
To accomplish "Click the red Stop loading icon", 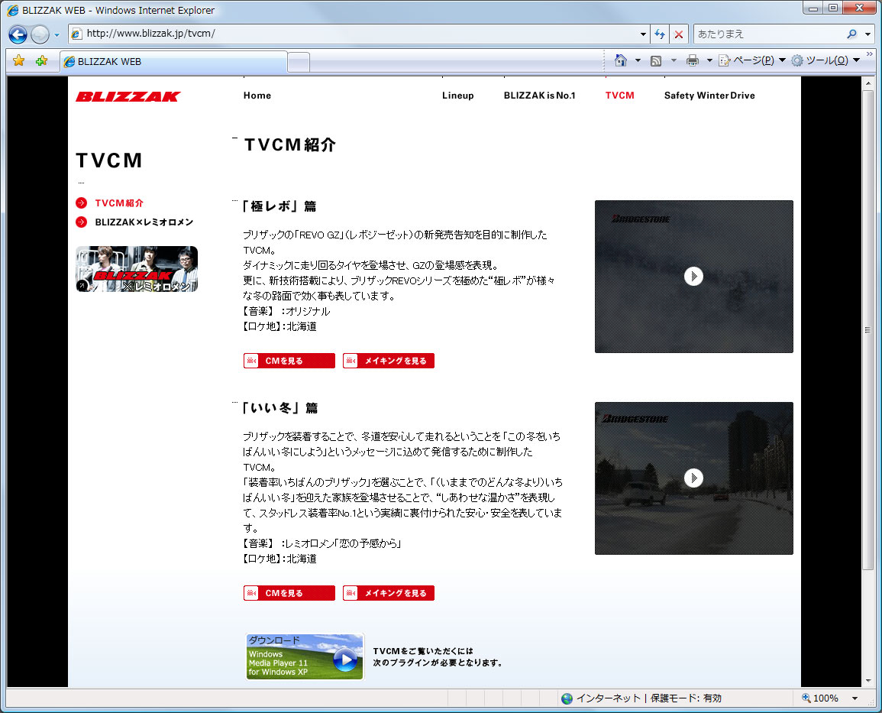I will pyautogui.click(x=679, y=34).
